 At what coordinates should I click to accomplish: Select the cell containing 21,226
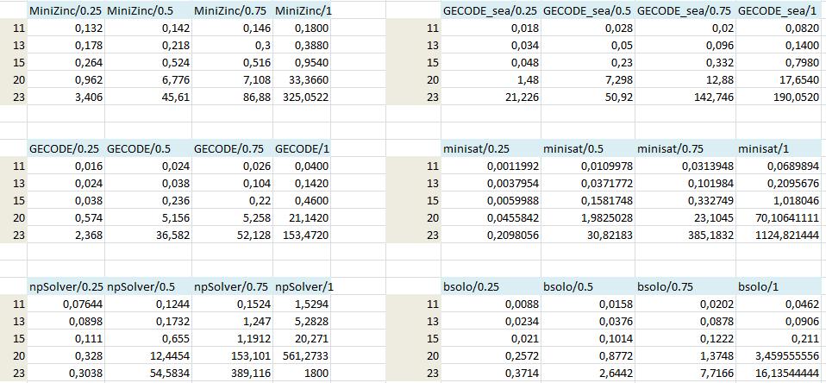click(x=491, y=97)
